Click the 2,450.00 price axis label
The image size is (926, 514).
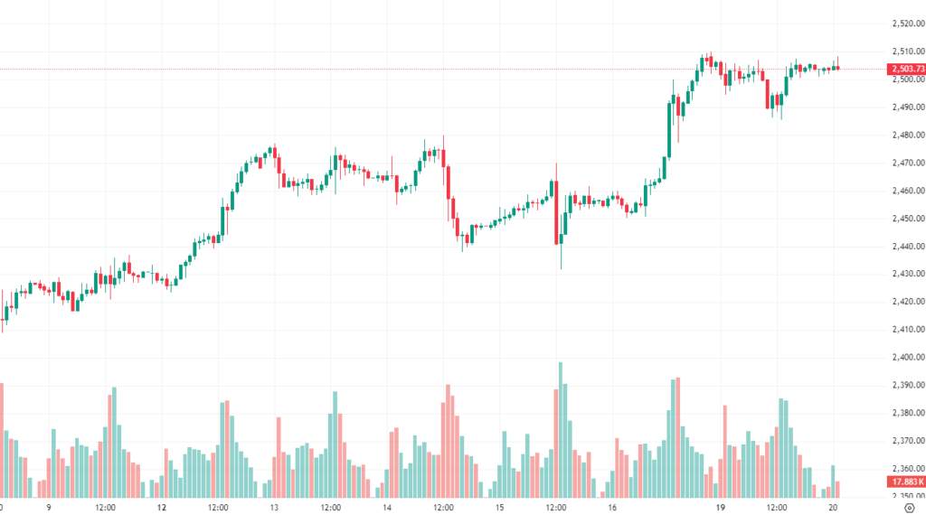pyautogui.click(x=908, y=219)
